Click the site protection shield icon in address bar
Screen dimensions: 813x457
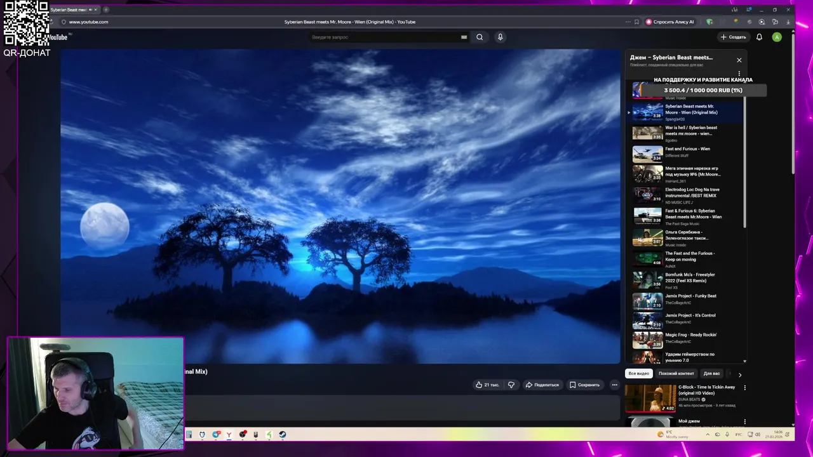[x=63, y=22]
